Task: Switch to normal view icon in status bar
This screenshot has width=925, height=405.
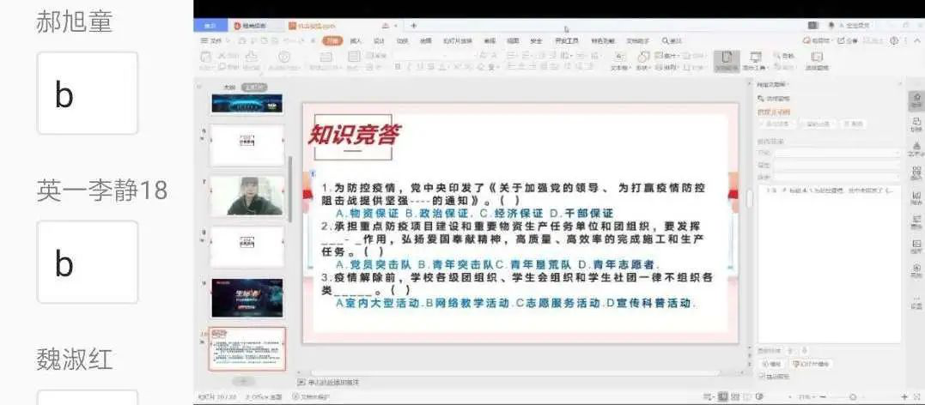Action: tap(722, 396)
